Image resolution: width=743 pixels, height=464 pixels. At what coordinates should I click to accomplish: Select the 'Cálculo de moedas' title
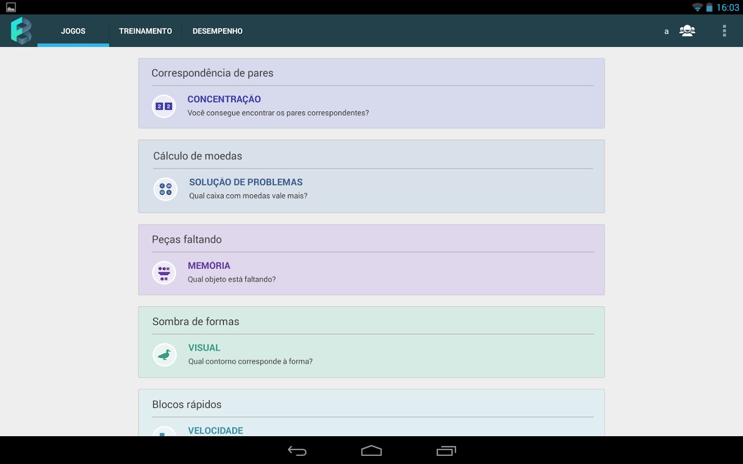198,156
